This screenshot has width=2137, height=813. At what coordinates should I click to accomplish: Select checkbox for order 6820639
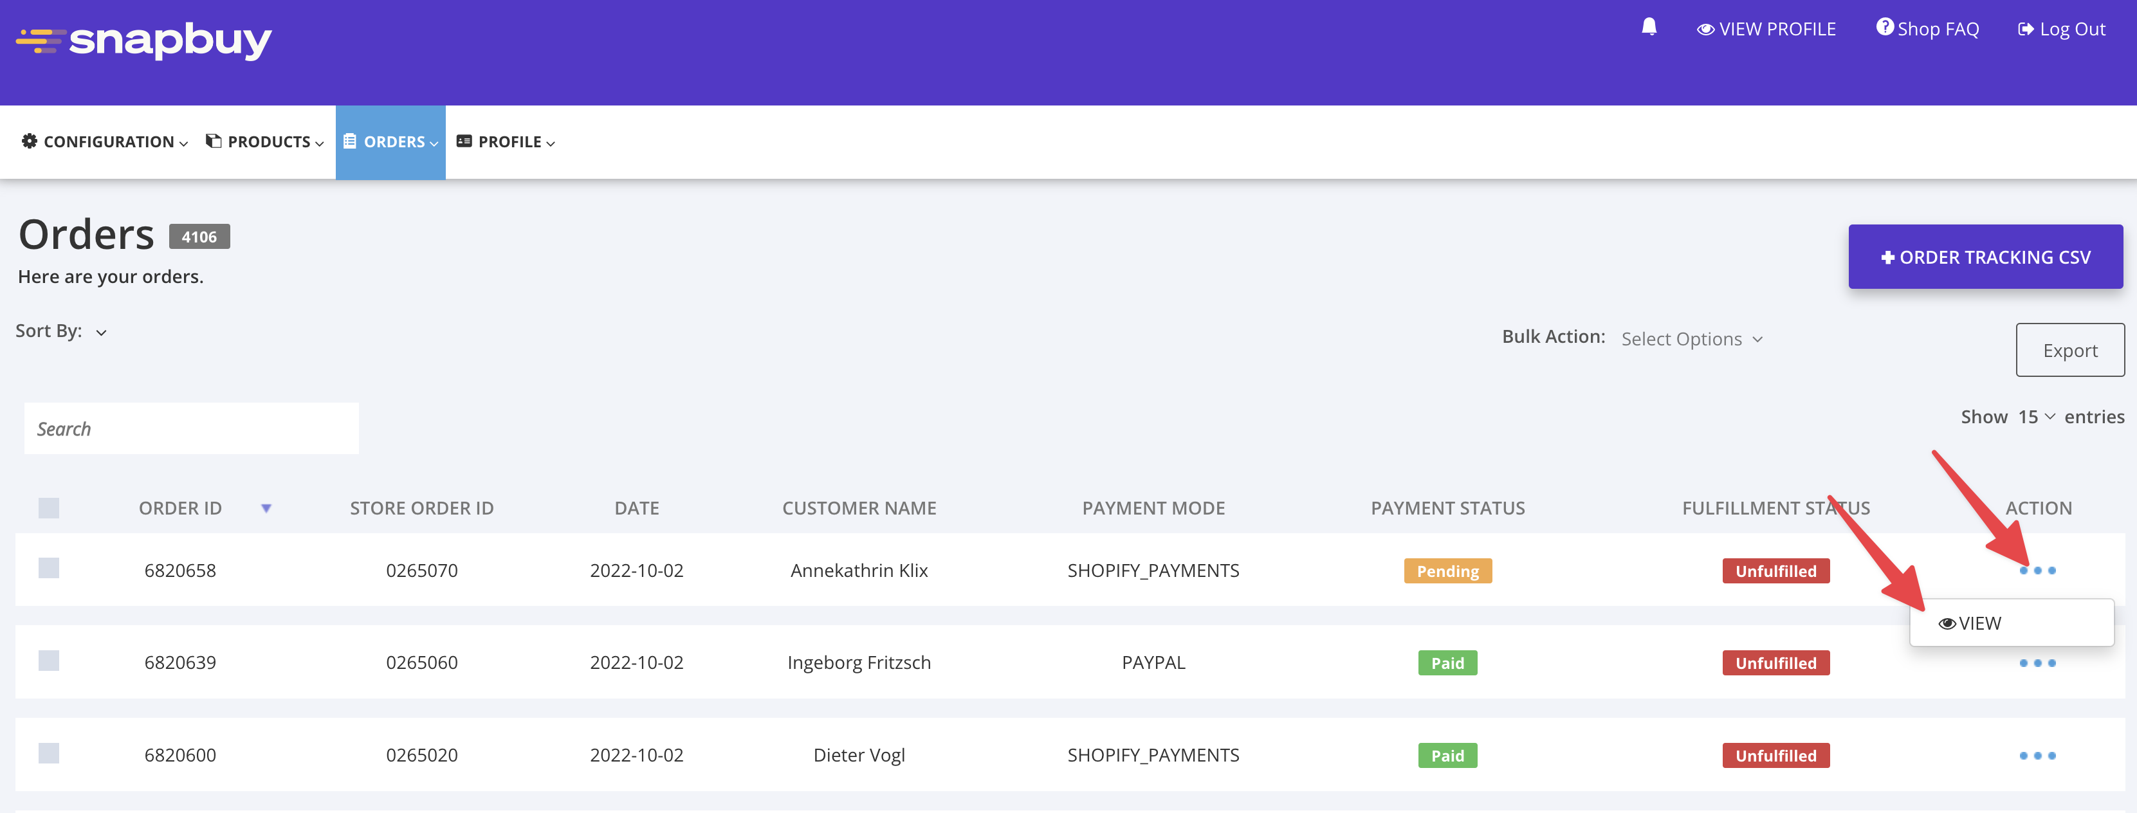49,661
